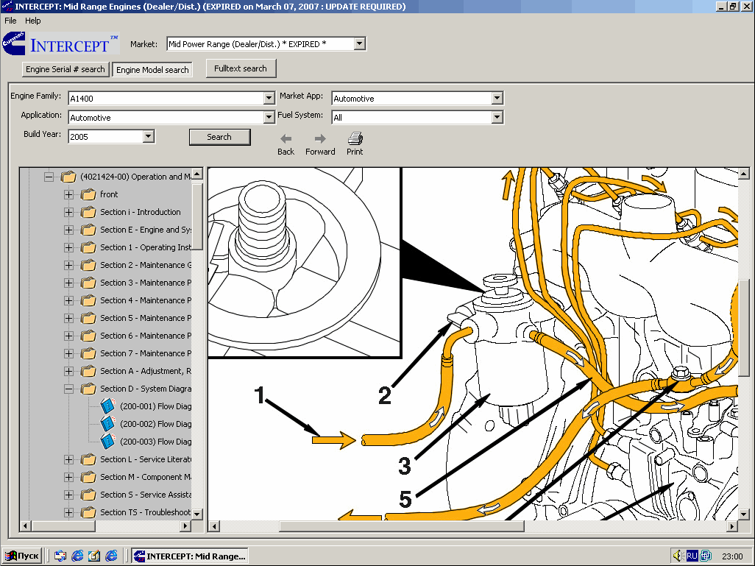
Task: Open the Engine Family dropdown
Action: (269, 99)
